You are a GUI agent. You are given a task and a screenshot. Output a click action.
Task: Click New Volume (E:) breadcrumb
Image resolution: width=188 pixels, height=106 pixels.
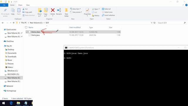coord(36,23)
